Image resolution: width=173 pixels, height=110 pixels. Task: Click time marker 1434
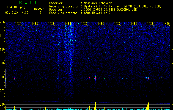tap(68, 23)
